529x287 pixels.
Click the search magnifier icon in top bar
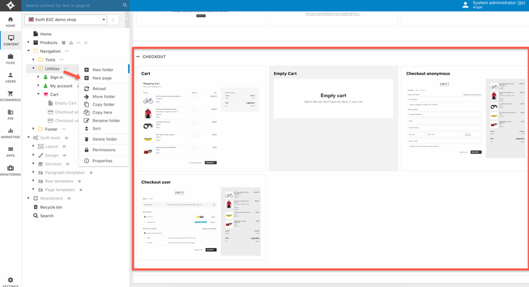pyautogui.click(x=125, y=5)
